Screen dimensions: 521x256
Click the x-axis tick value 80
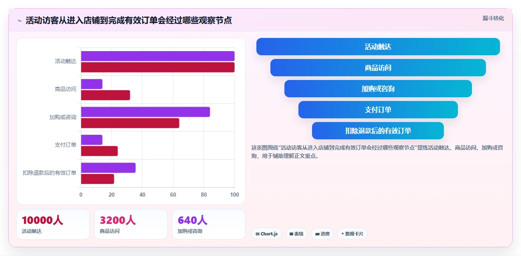click(x=204, y=195)
